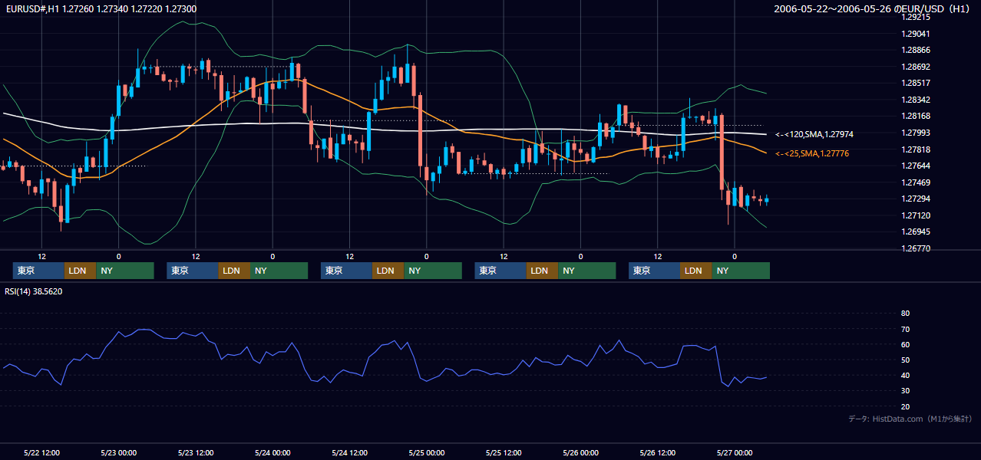The width and height of the screenshot is (981, 460).
Task: Select the 5/24 00:00 time axis label
Action: (x=272, y=453)
